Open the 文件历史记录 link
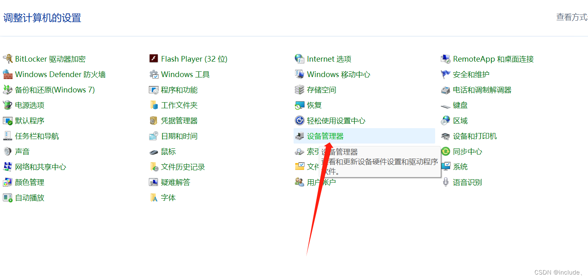 pyautogui.click(x=183, y=167)
